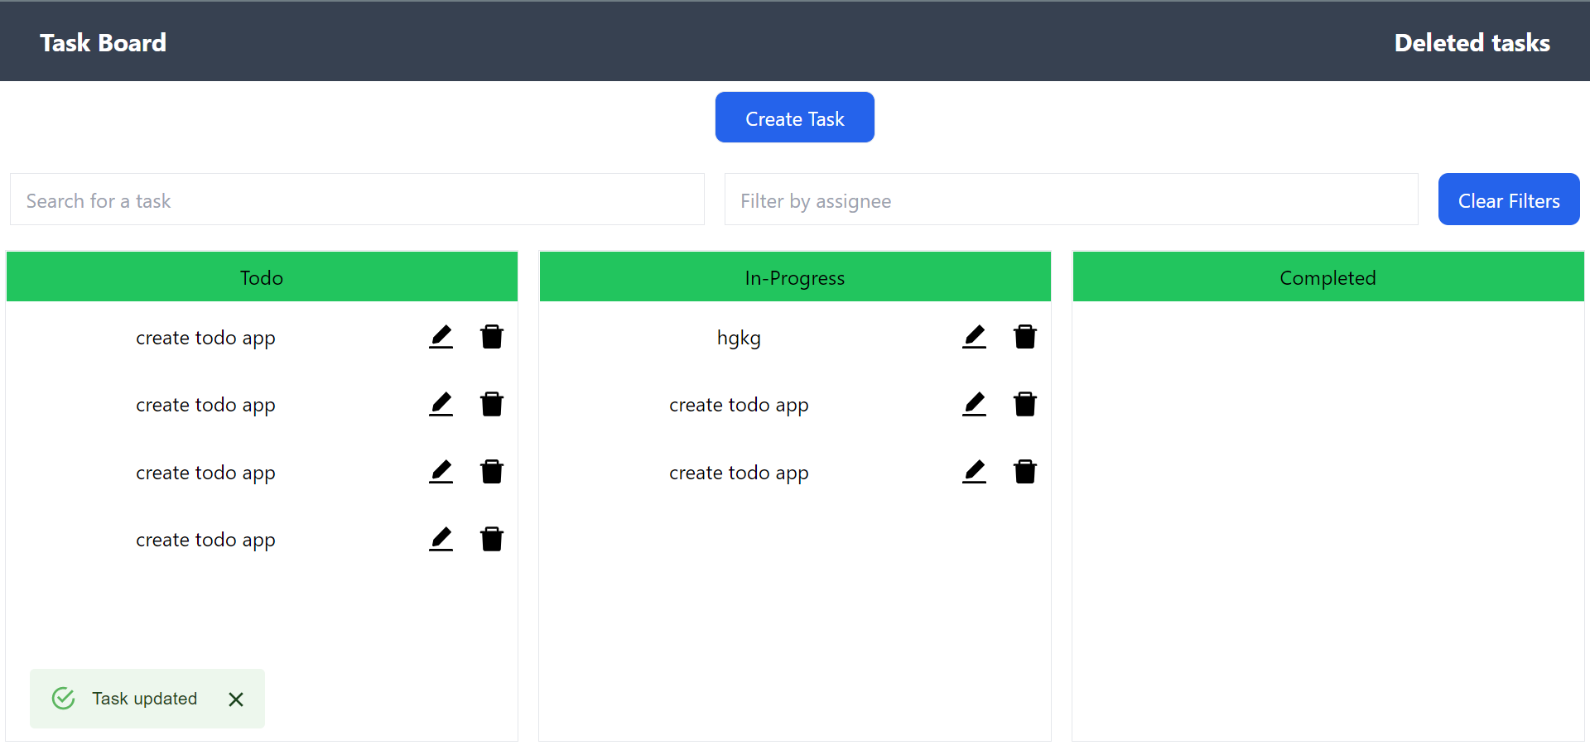Click the 'Filter by assignee' field
This screenshot has height=750, width=1590.
1070,200
